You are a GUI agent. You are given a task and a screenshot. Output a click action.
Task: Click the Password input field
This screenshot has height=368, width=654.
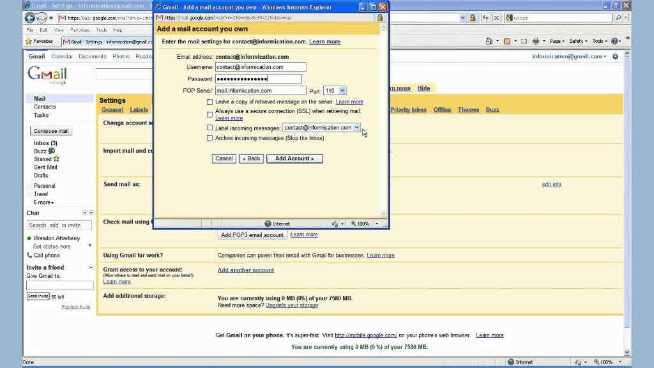point(259,79)
